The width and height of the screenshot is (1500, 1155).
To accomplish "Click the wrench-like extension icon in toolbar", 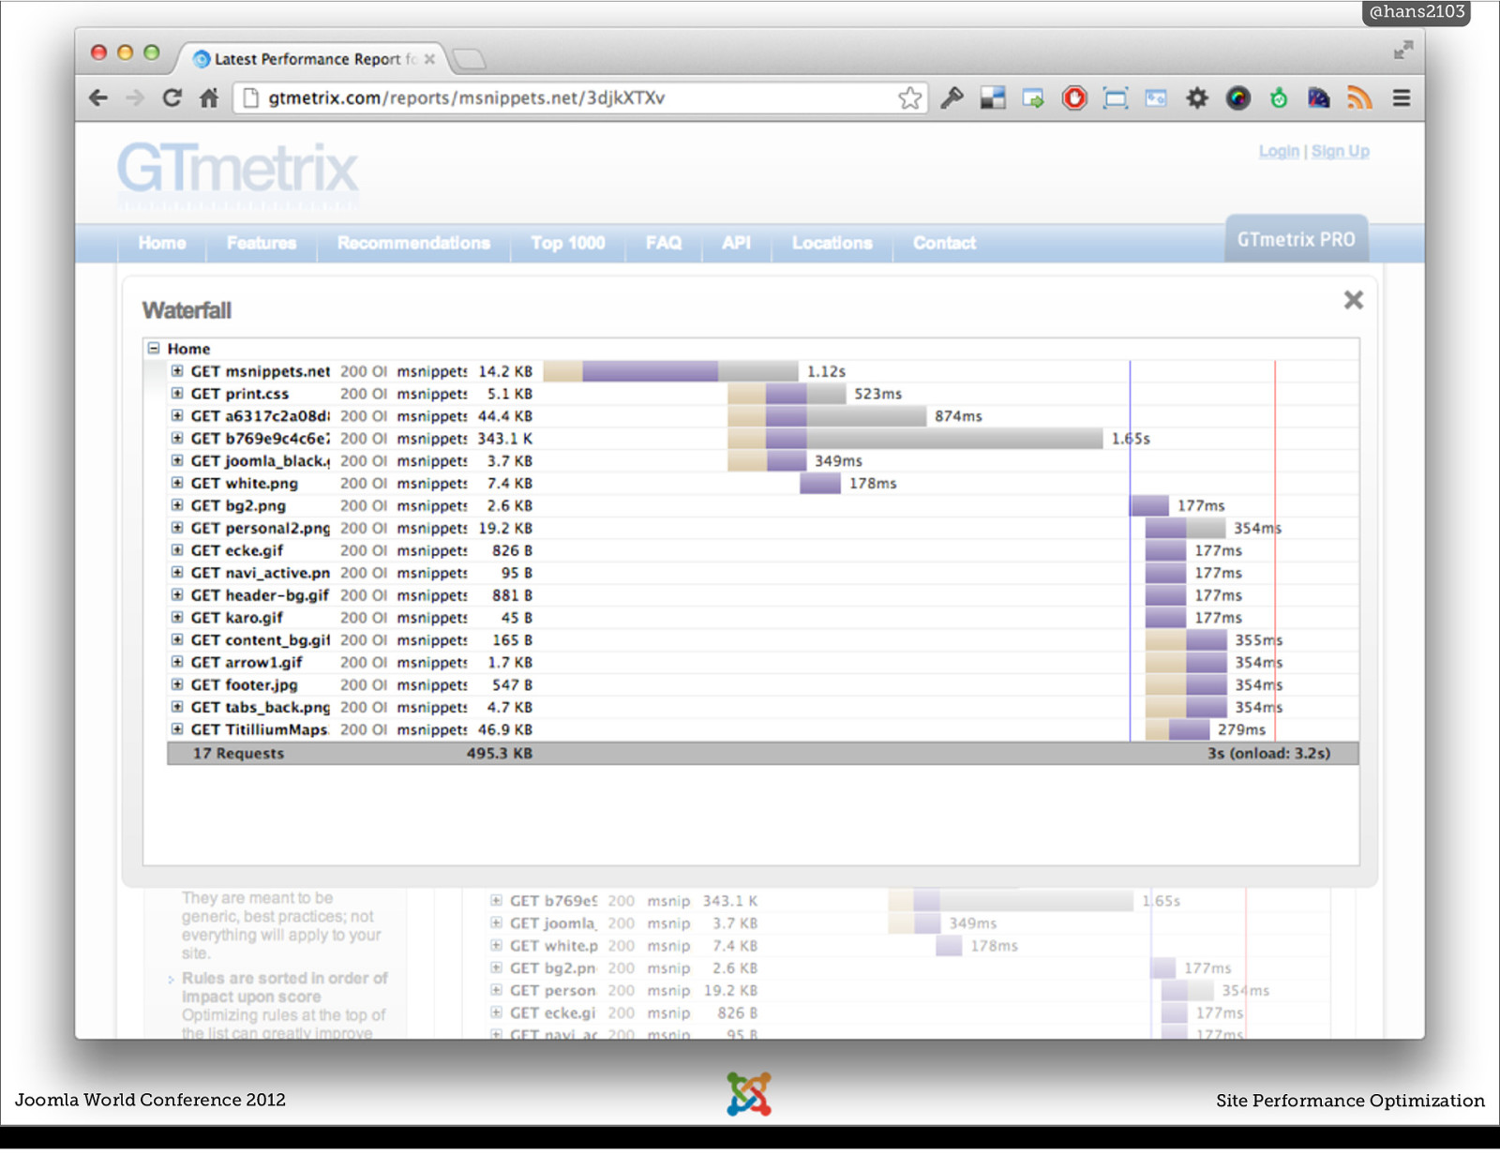I will 952,97.
